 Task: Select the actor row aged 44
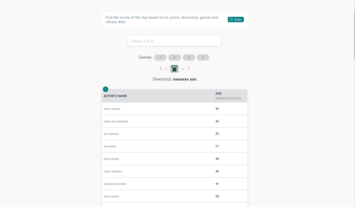[x=174, y=159]
